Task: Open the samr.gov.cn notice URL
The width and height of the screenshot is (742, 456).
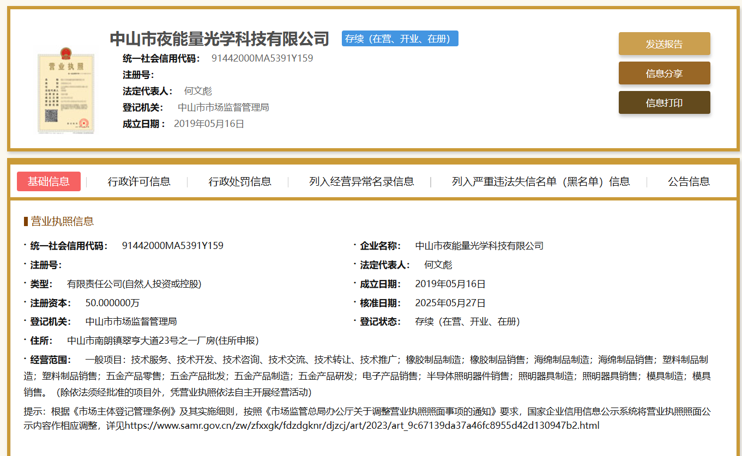Action: coord(362,425)
